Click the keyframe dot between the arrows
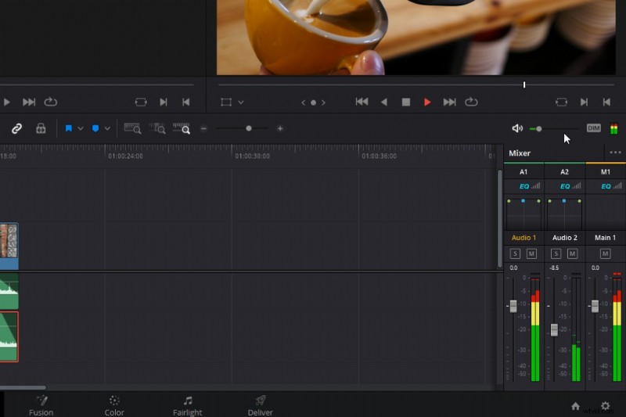Viewport: 626px width, 417px height. (314, 102)
